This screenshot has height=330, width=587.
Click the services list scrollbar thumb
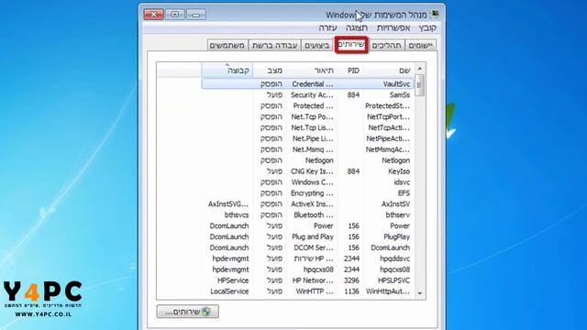coord(420,85)
